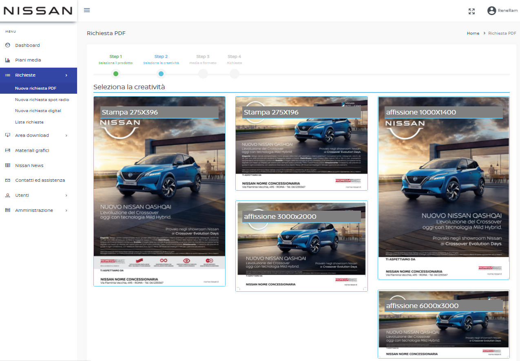Expand the Utenti chevron
Screen dimensions: 520x361
66,195
